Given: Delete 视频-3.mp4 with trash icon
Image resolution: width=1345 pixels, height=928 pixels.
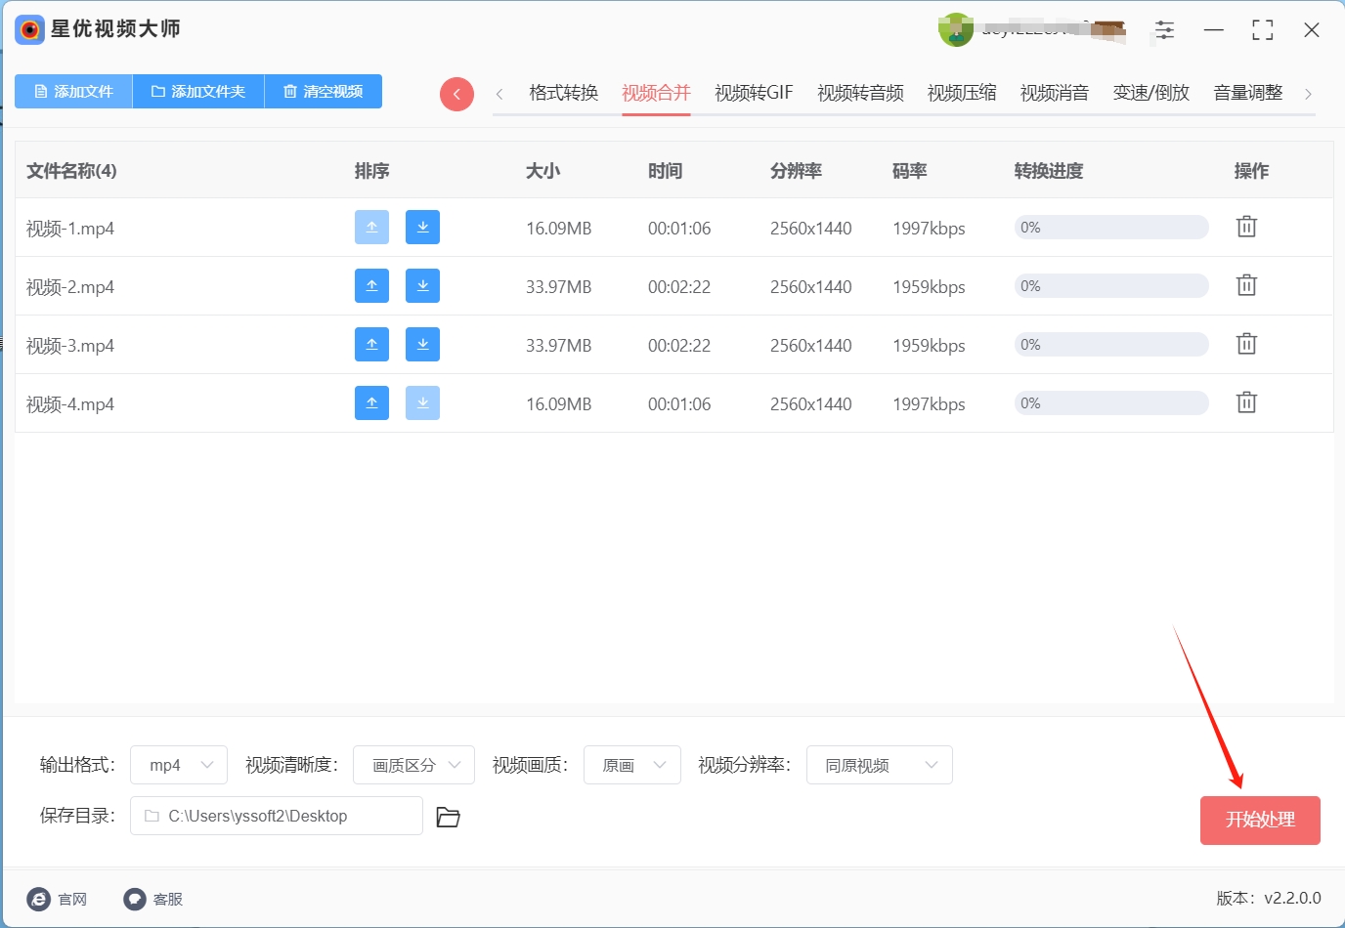Looking at the screenshot, I should tap(1246, 344).
